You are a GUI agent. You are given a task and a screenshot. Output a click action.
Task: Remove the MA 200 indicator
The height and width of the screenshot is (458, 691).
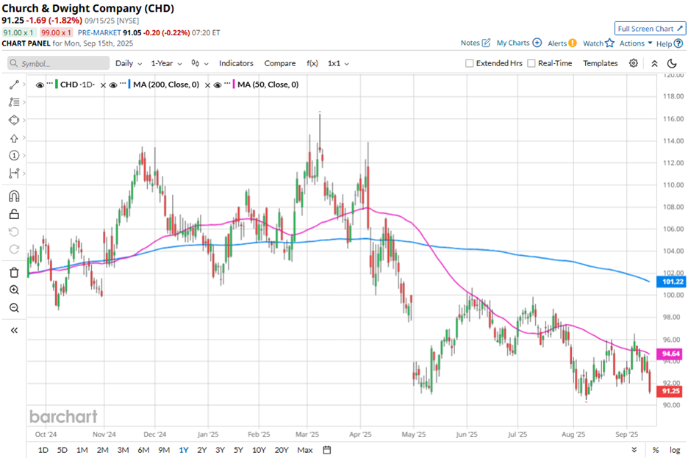pyautogui.click(x=207, y=85)
